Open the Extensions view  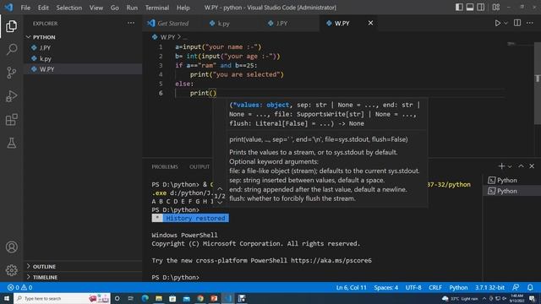click(11, 120)
